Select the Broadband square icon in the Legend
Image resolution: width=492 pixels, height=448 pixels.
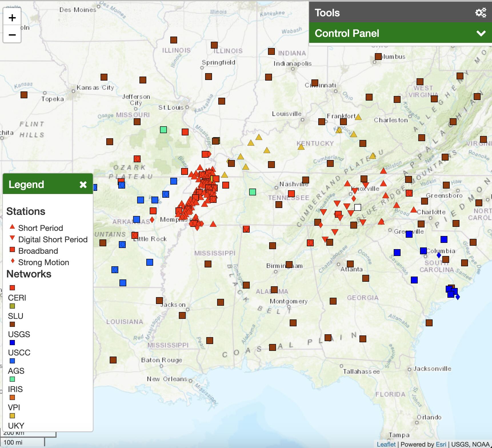click(12, 250)
